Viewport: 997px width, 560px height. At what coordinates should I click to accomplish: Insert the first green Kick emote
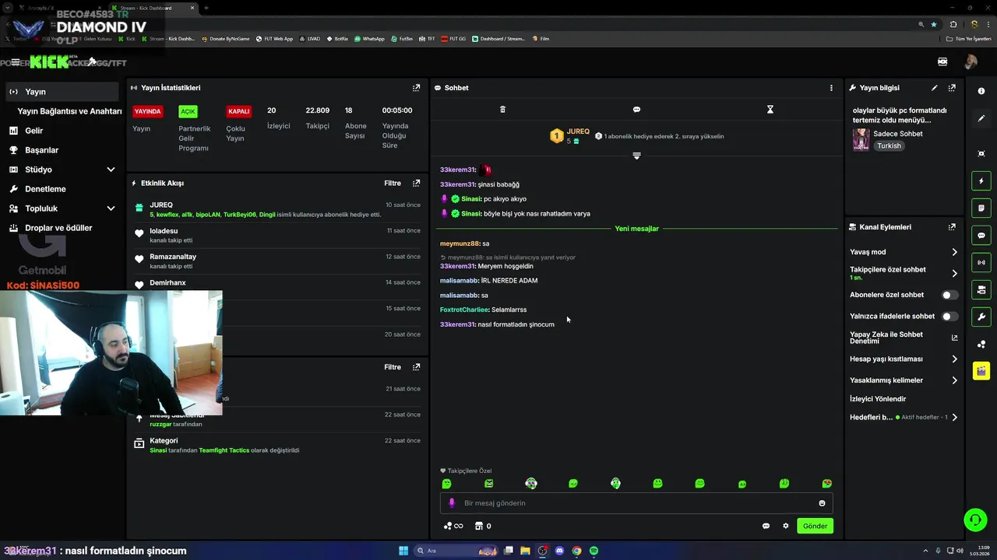point(446,484)
